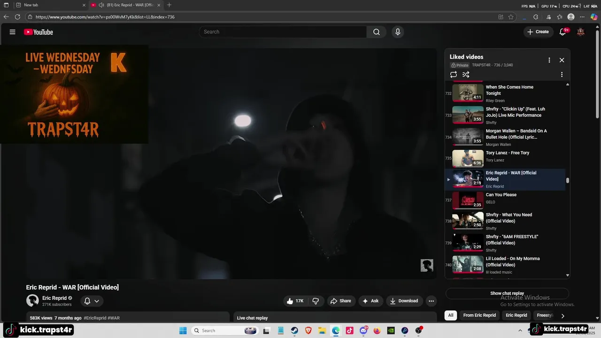Open Firefox from the taskbar
This screenshot has width=601, height=338.
click(x=377, y=330)
